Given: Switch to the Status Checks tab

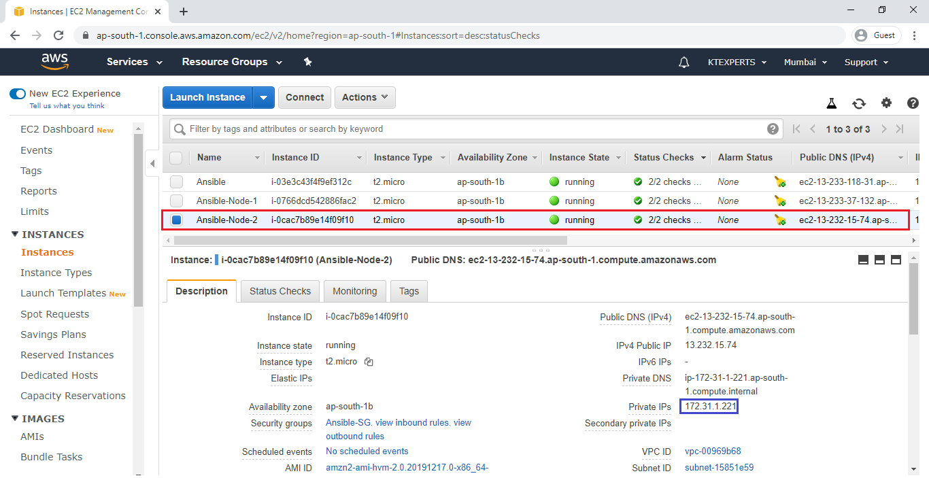Looking at the screenshot, I should point(280,291).
